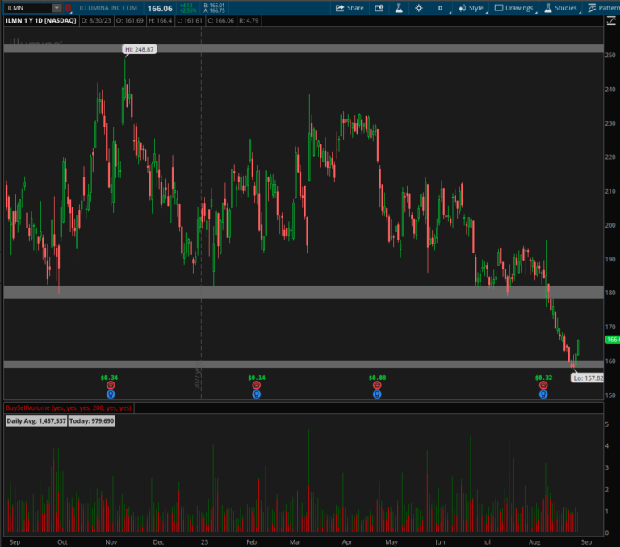Click the L: 161.61 low value
The width and height of the screenshot is (620, 547).
(x=190, y=20)
